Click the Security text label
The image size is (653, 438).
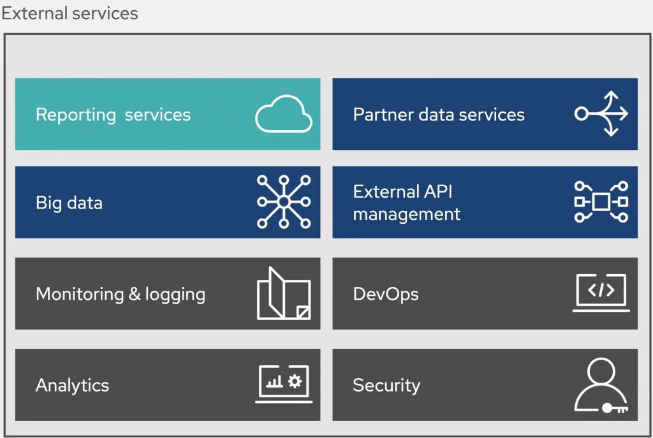coord(386,385)
